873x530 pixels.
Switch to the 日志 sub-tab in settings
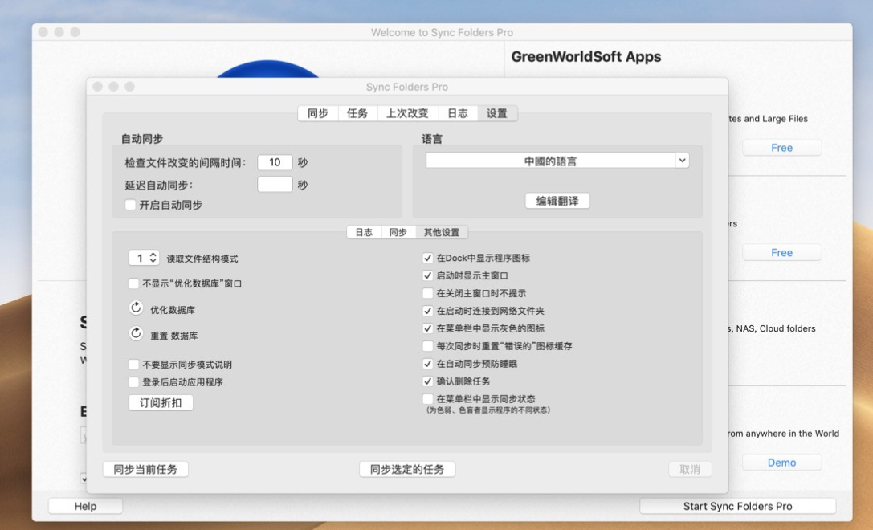(364, 232)
